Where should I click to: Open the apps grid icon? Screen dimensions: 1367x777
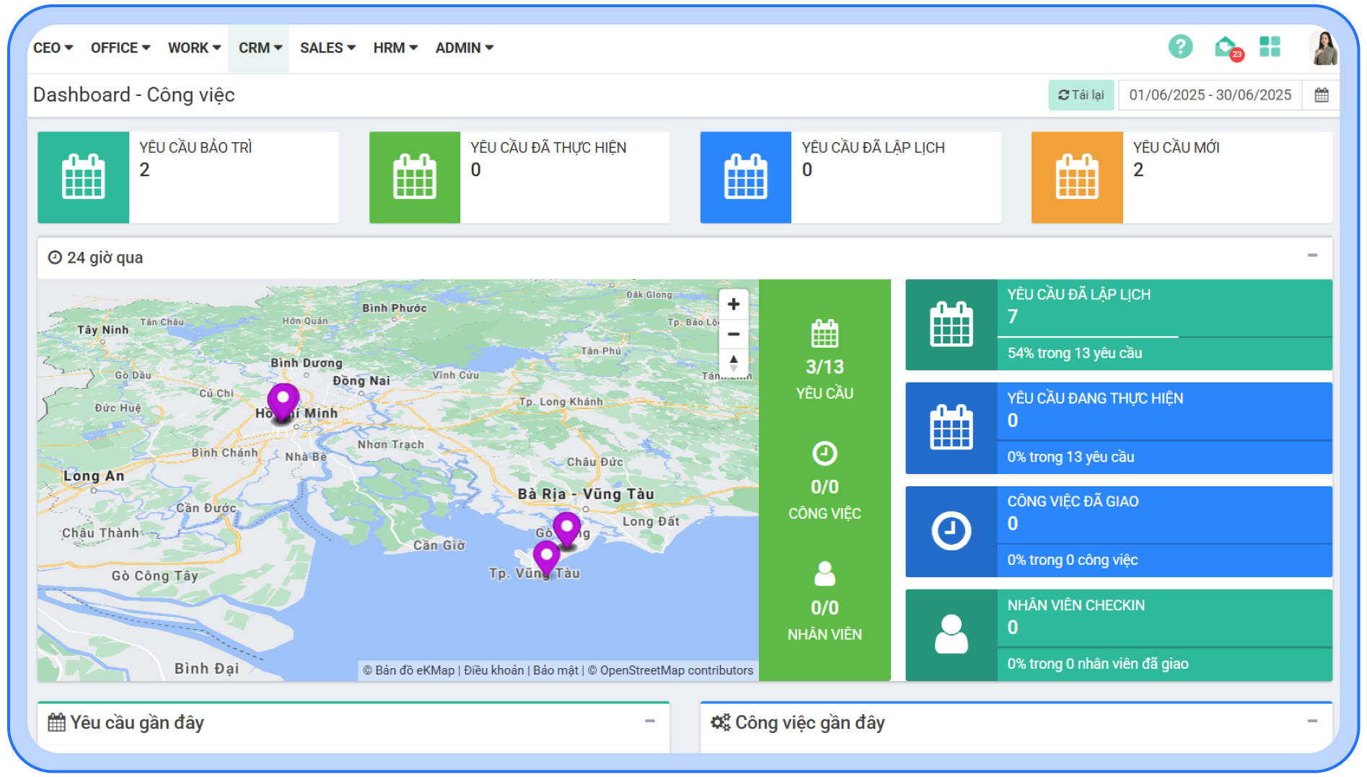[x=1270, y=47]
